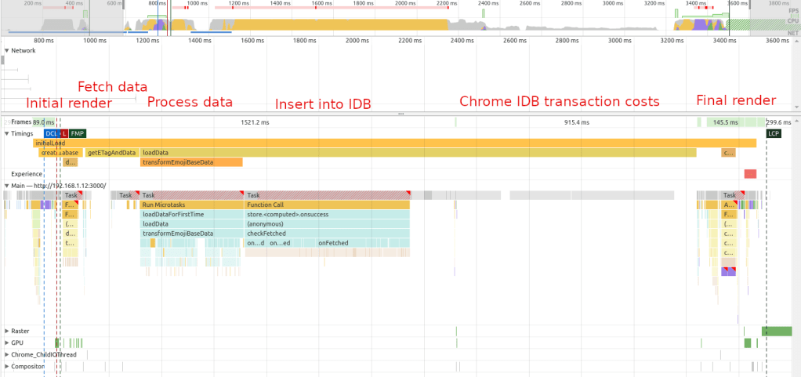Screen dimensions: 801x377
Task: Click the blue DCL timing marker
Action: (x=51, y=133)
